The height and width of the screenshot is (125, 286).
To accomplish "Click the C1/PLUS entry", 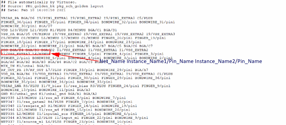I will (x=165, y=74).
